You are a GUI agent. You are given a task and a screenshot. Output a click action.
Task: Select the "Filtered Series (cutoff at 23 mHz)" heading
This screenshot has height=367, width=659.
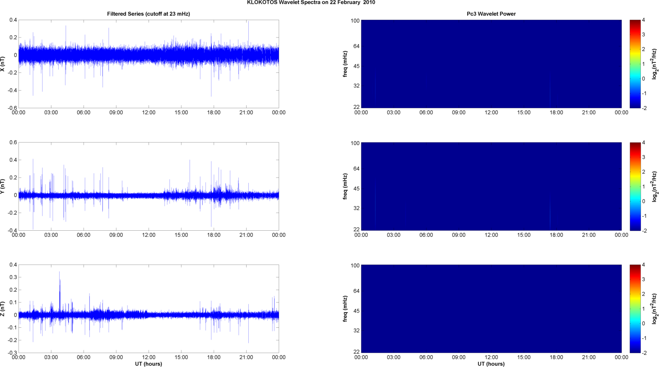[149, 14]
